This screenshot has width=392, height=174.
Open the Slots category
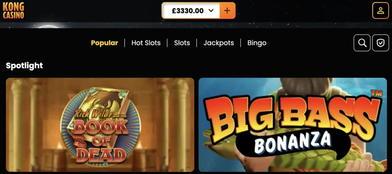pos(182,43)
